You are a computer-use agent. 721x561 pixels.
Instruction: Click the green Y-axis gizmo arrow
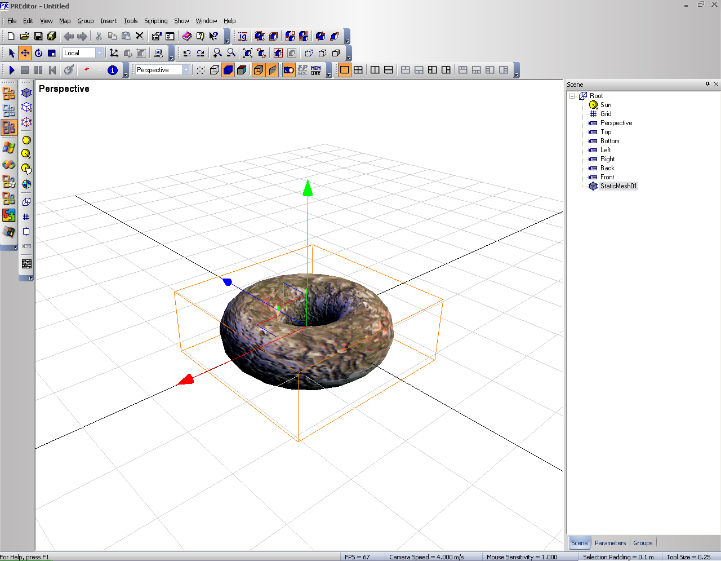[x=308, y=188]
